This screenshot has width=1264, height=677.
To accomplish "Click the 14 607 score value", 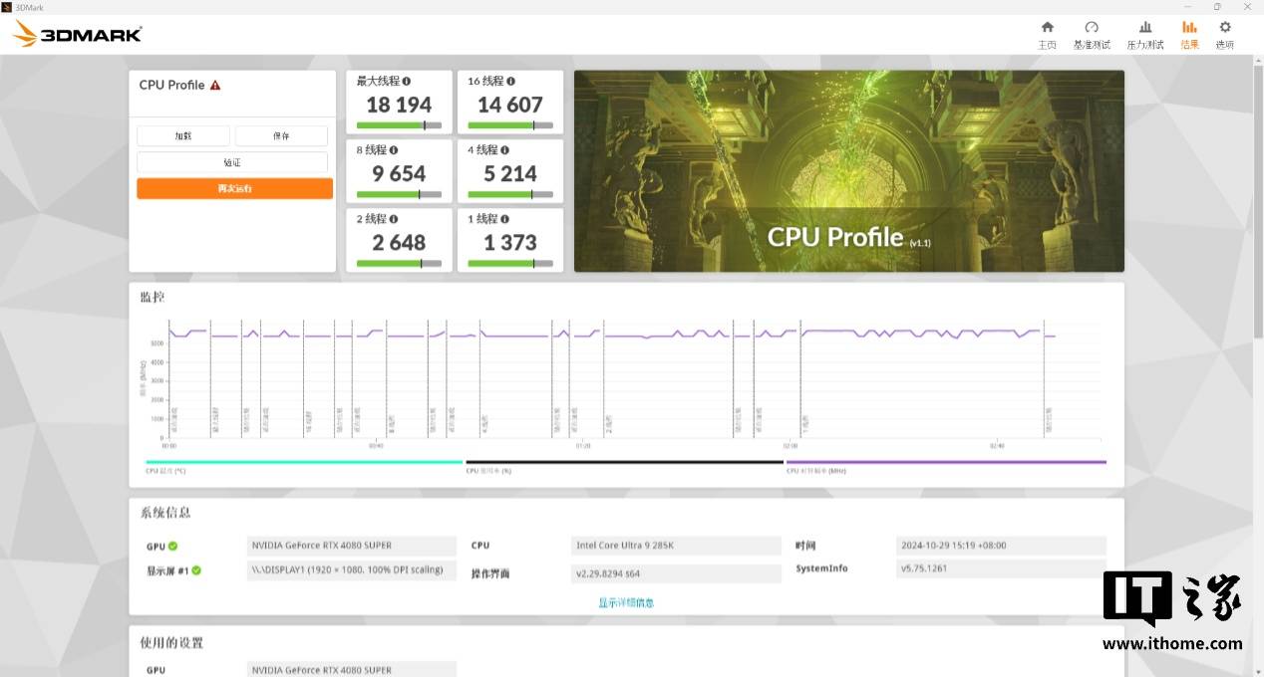I will (x=510, y=105).
